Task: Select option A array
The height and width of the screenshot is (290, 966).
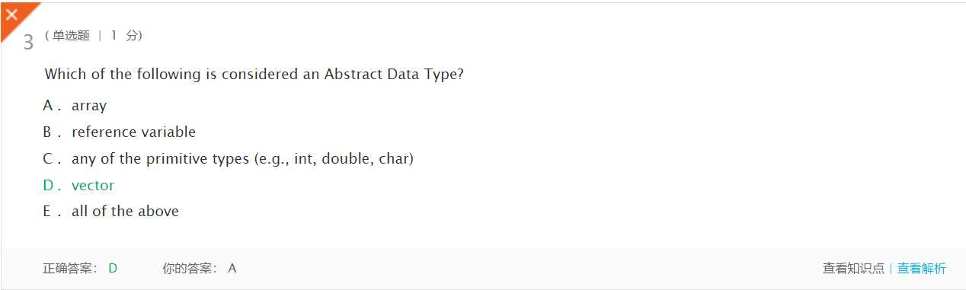Action: point(75,106)
